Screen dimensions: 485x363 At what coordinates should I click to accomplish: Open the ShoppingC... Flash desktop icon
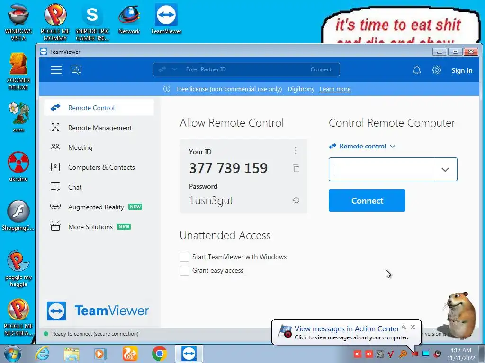point(18,216)
